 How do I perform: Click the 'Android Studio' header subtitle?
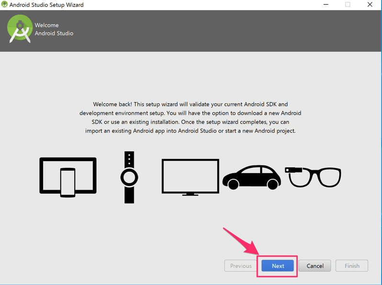click(54, 33)
